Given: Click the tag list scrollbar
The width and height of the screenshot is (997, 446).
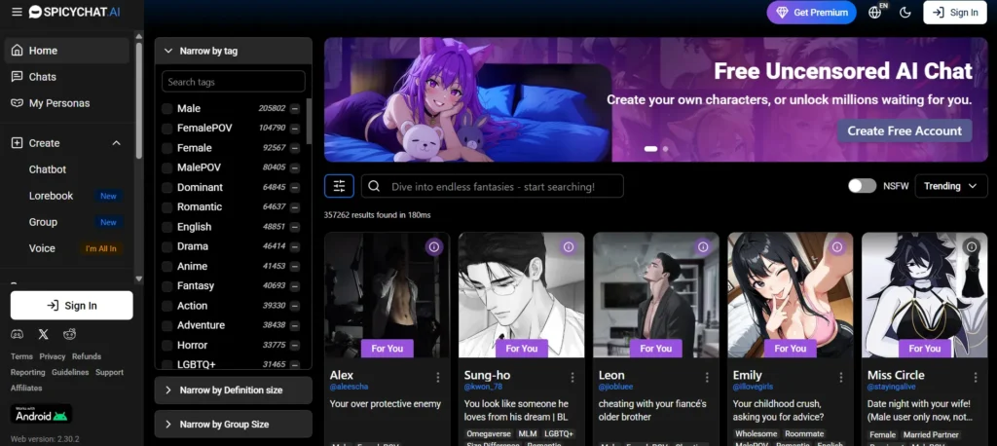Looking at the screenshot, I should tap(309, 121).
